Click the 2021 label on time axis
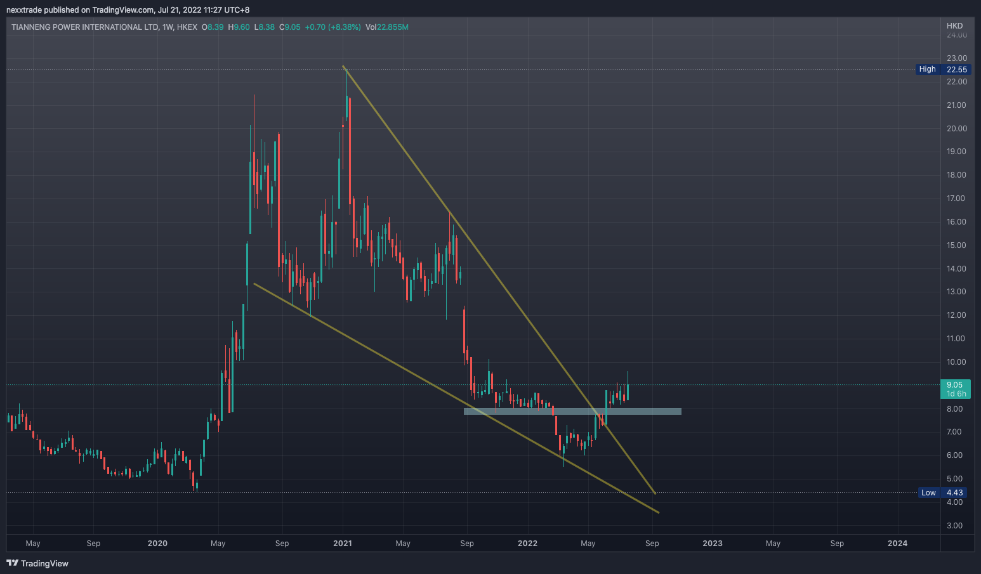981x574 pixels. tap(343, 544)
